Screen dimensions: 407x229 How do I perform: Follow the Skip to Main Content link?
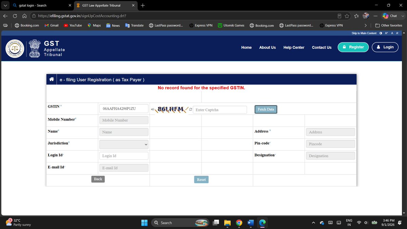point(364,33)
